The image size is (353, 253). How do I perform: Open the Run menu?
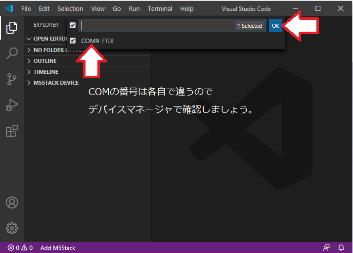click(134, 9)
